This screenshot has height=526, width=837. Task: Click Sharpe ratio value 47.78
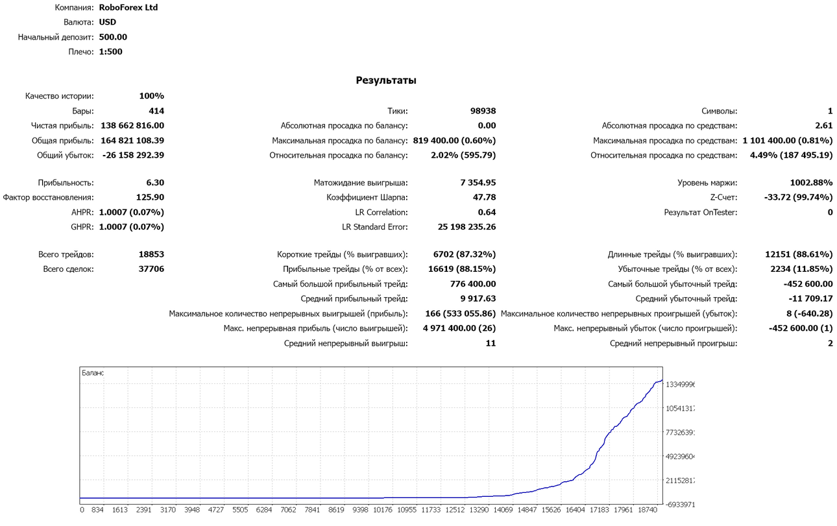point(485,197)
